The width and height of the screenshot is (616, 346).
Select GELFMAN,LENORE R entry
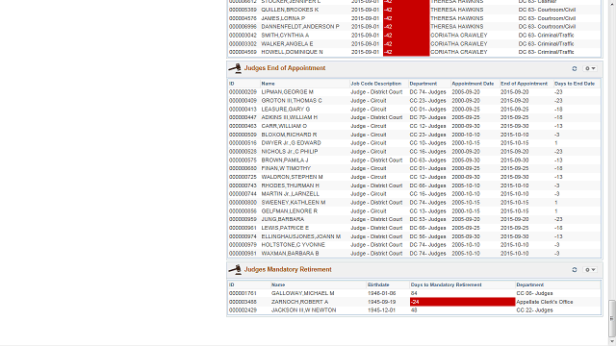pos(414,211)
